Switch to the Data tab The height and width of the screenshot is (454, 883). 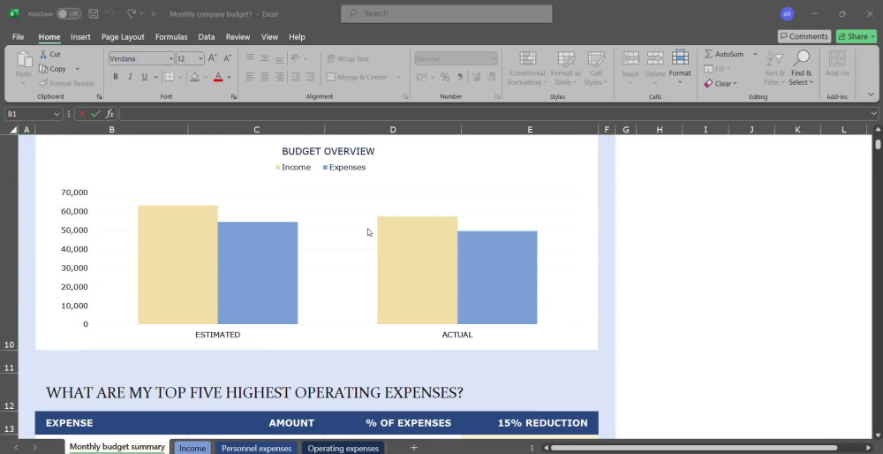(x=206, y=36)
